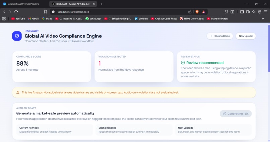Open Brave Rewards triangle icon
Screen dimensions: 270x142
tap(204, 12)
